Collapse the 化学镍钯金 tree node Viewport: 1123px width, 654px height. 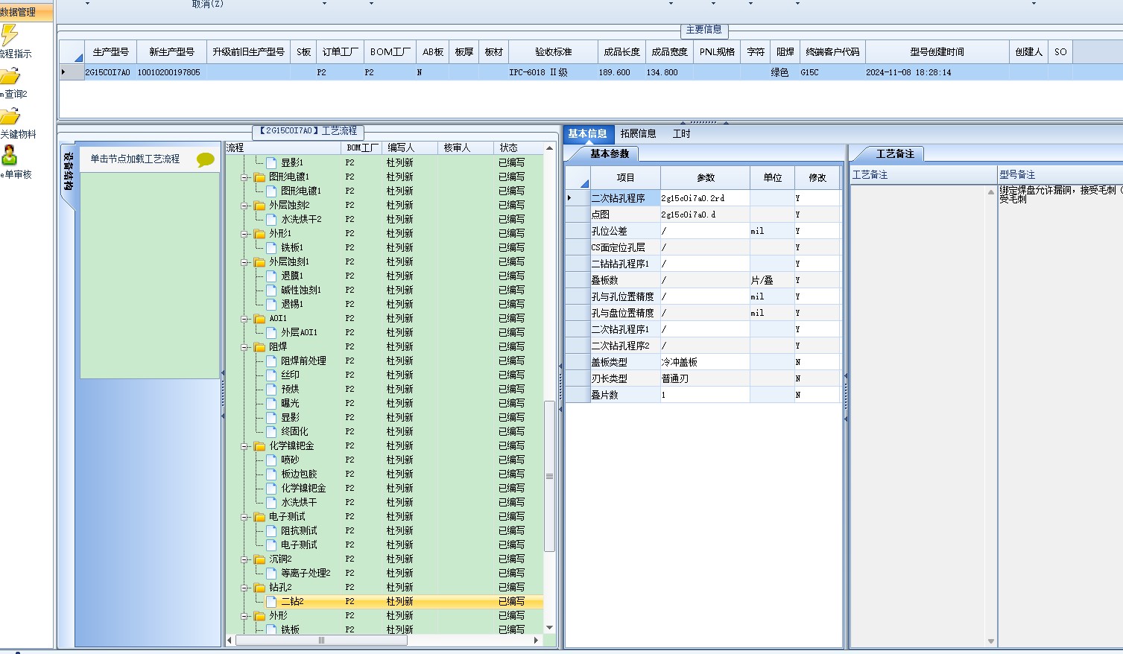click(244, 446)
